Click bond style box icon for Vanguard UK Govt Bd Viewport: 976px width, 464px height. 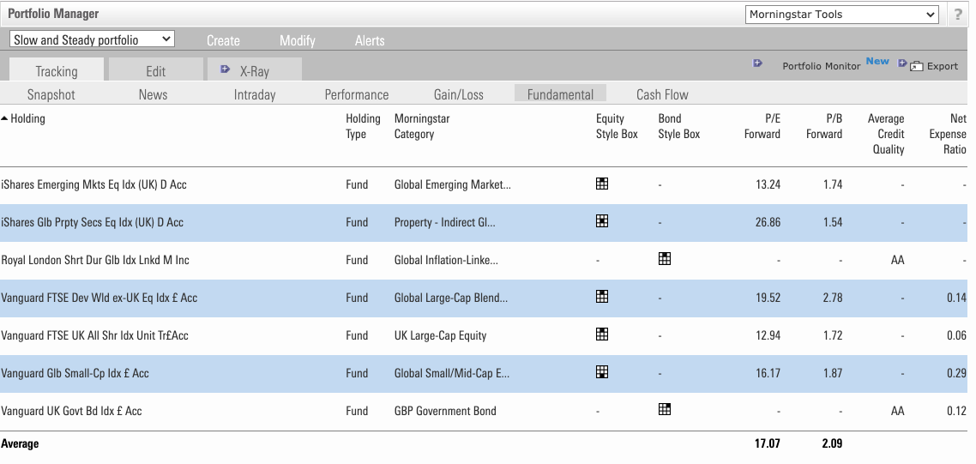(664, 410)
